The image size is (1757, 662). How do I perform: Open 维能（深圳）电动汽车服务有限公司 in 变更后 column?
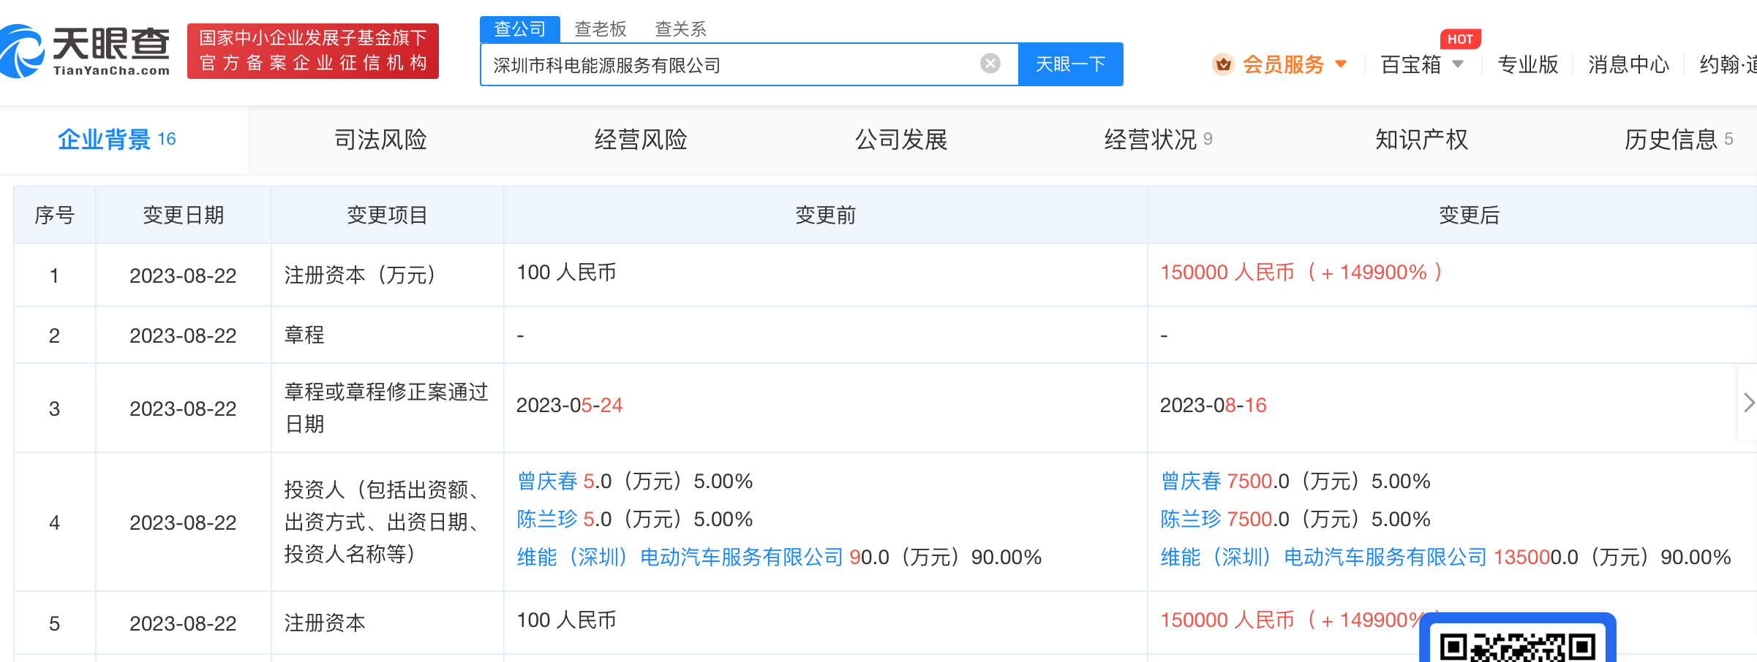1324,558
